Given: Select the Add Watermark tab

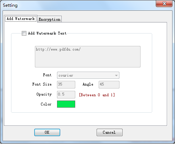Looking at the screenshot, I should point(21,19).
